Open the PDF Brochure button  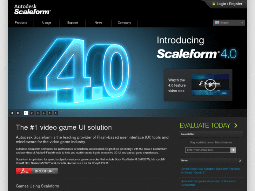(x=37, y=171)
